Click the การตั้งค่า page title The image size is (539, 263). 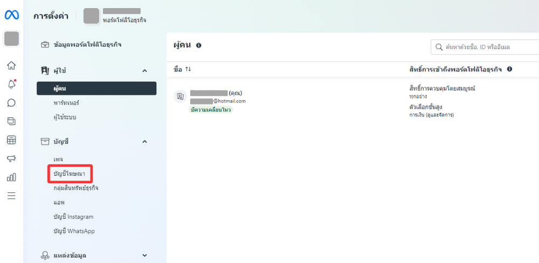point(51,16)
